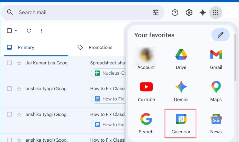
Task: Open second anshika tyagi How to Fix Classi subject
Action: [x=108, y=114]
